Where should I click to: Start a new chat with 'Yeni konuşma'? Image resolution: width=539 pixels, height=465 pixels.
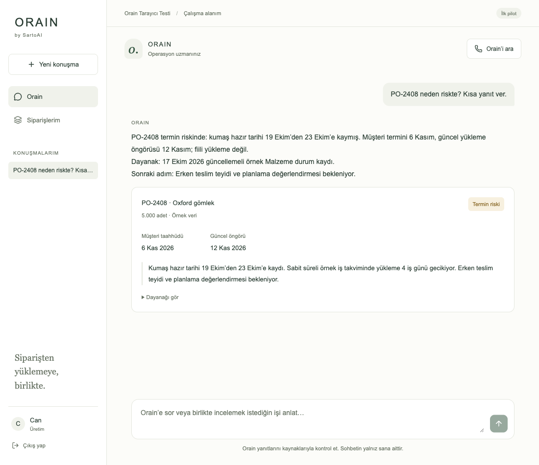click(x=53, y=64)
